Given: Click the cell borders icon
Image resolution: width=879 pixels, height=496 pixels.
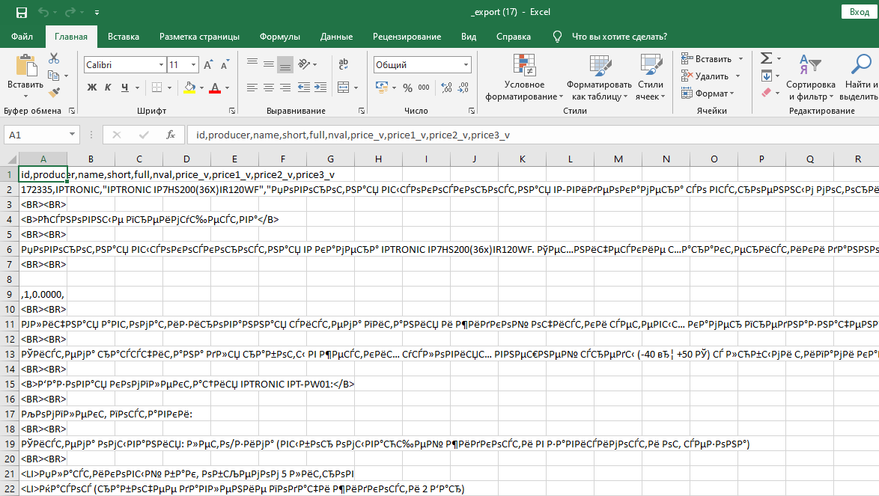Looking at the screenshot, I should point(157,88).
